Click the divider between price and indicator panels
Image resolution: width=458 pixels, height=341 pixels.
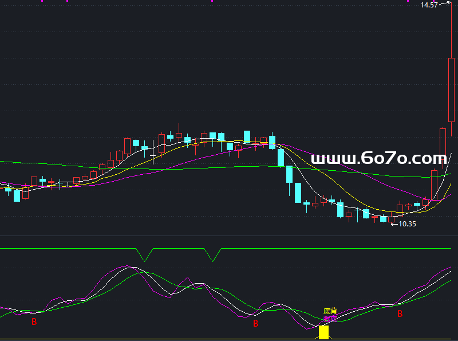[x=229, y=236]
